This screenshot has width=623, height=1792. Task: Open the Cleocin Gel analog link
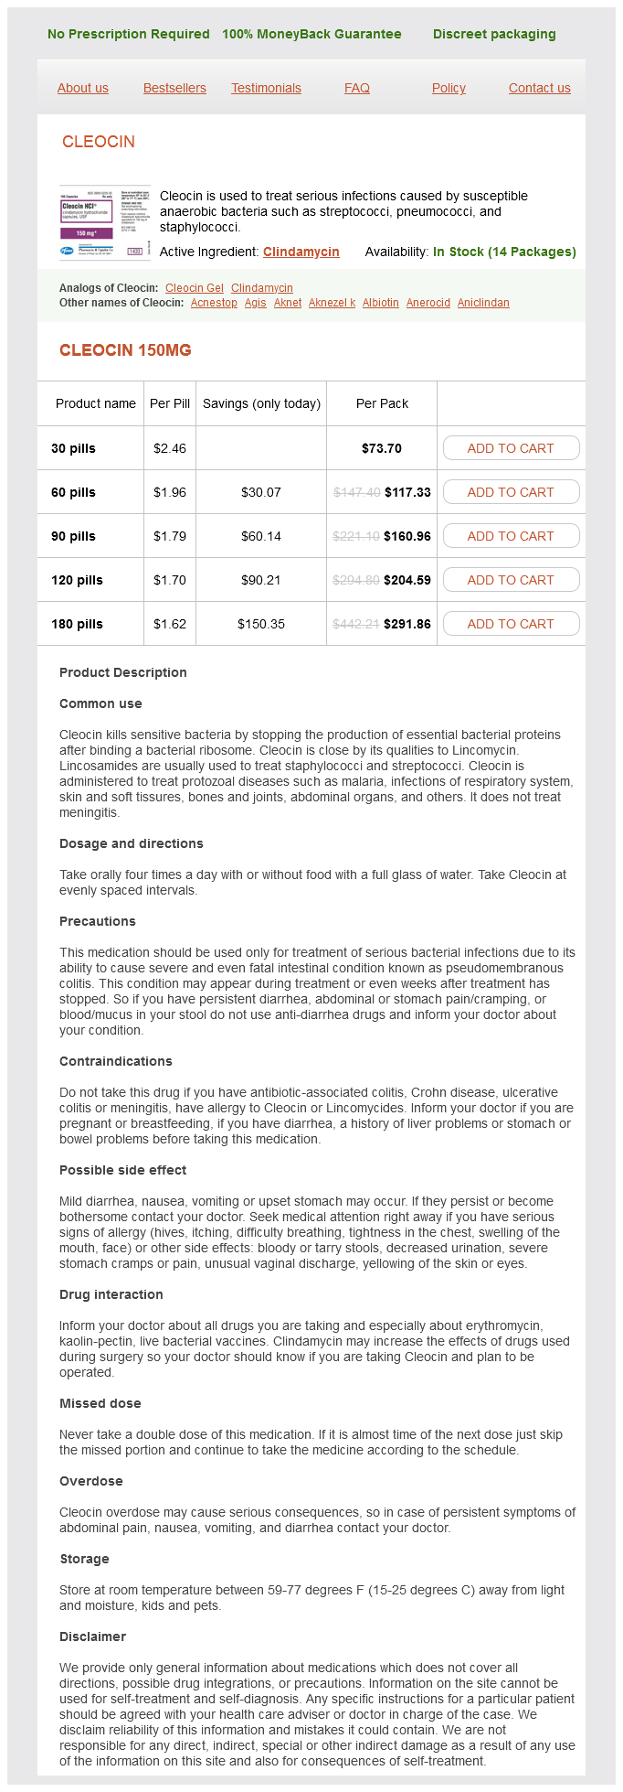195,288
